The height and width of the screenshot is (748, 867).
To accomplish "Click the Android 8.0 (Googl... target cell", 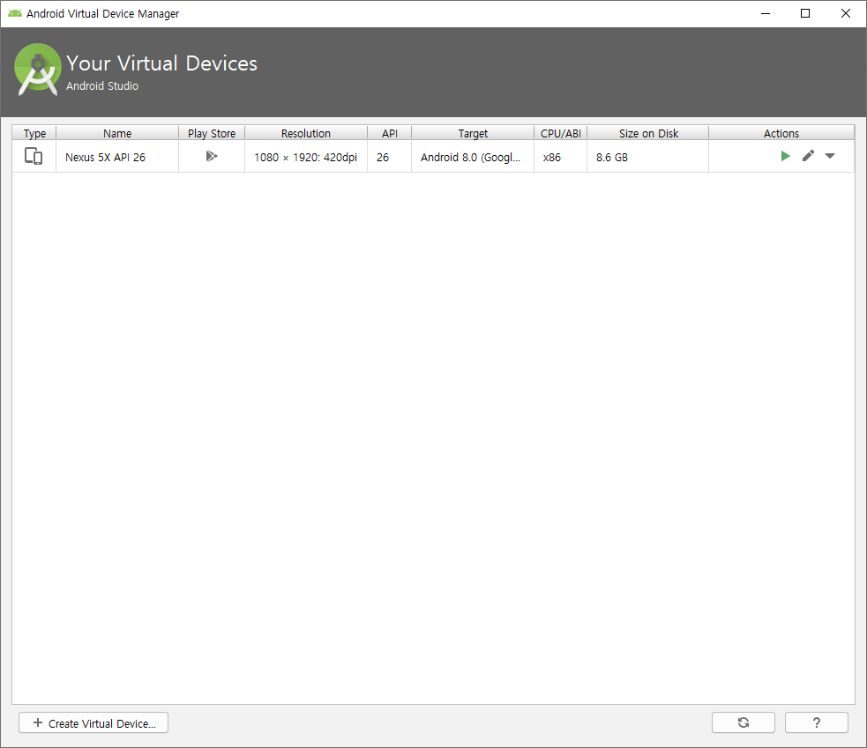I will 473,157.
